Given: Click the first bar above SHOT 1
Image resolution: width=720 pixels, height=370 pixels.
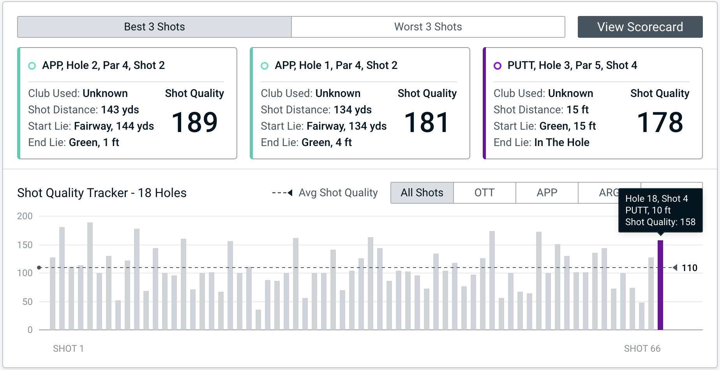Looking at the screenshot, I should click(x=53, y=294).
